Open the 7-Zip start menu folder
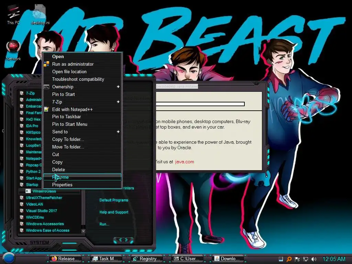 (x=30, y=93)
